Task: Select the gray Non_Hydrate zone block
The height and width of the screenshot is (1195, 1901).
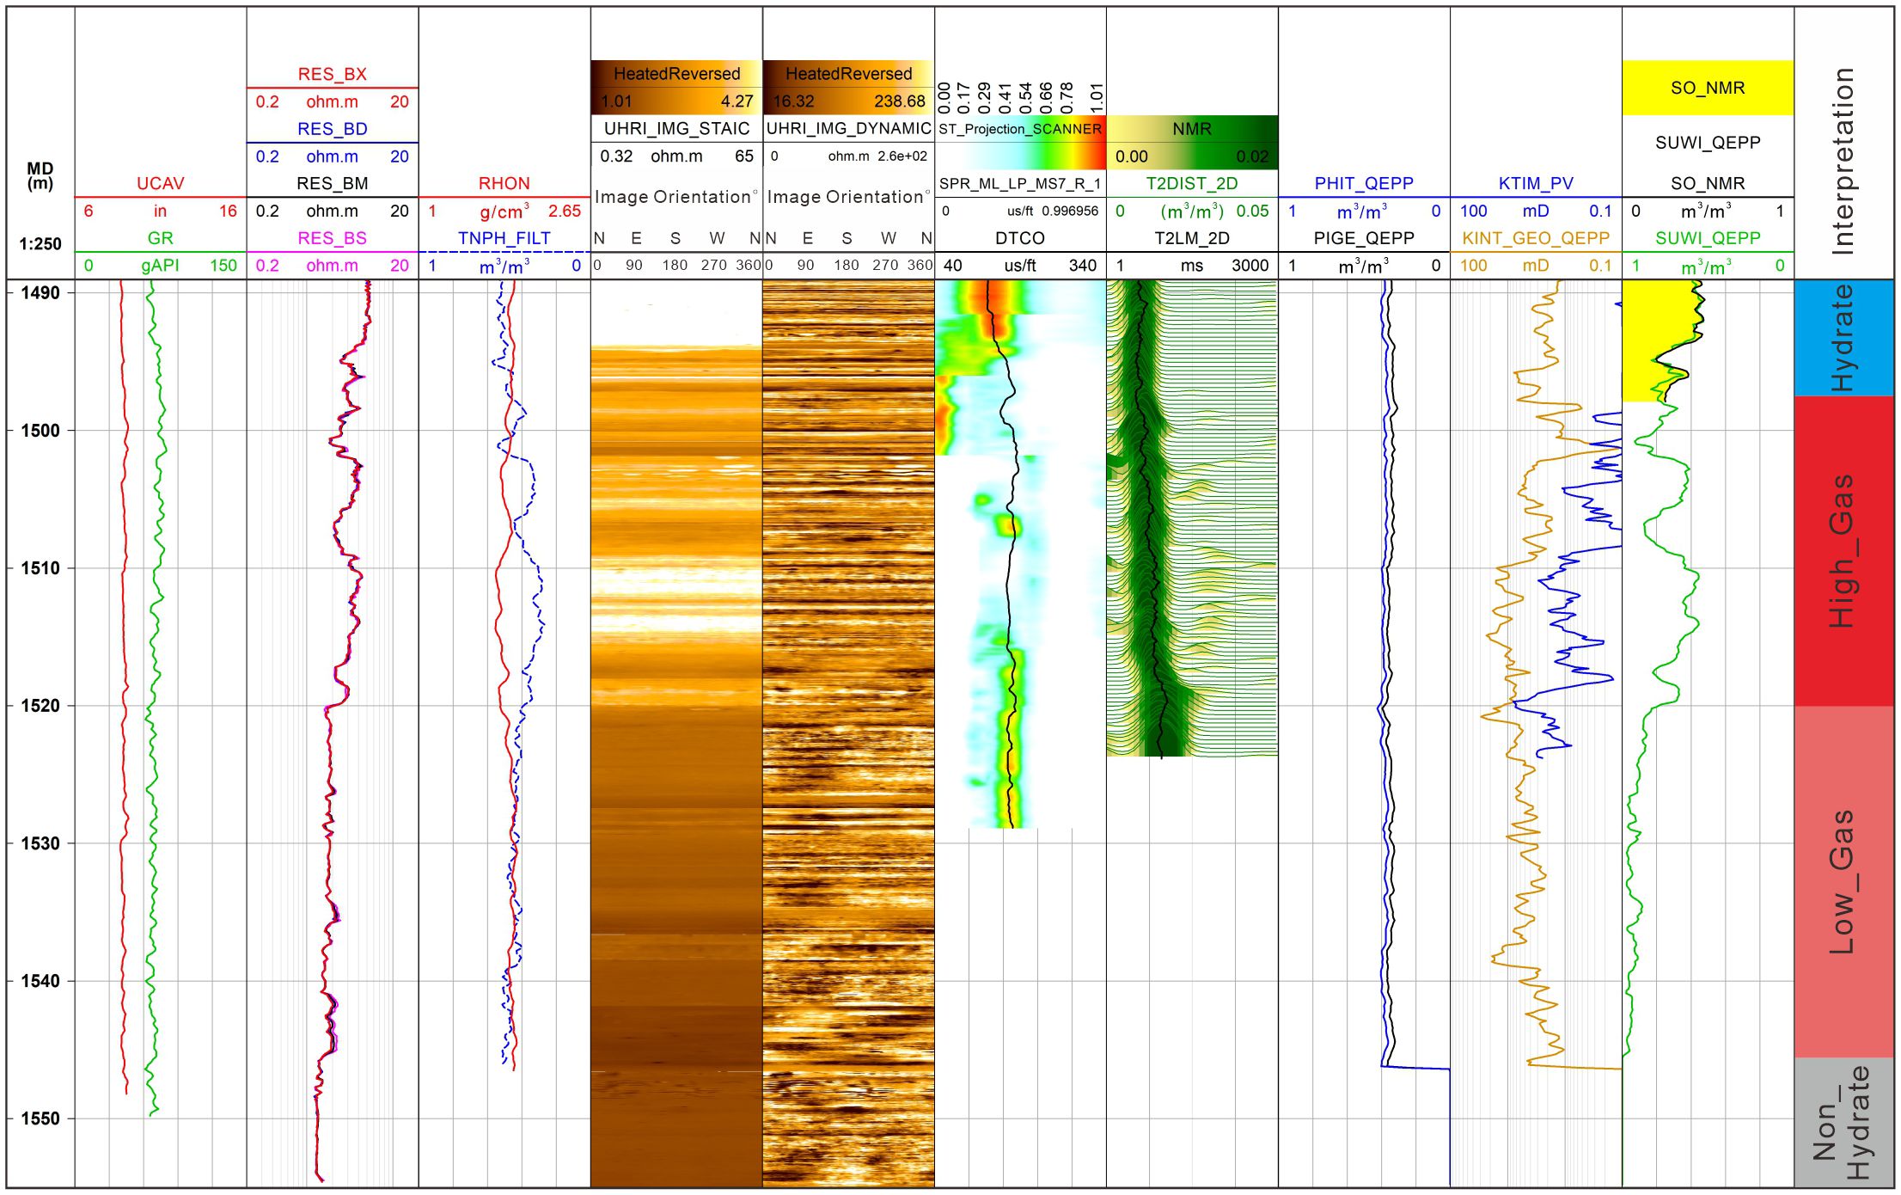Action: (1844, 1123)
